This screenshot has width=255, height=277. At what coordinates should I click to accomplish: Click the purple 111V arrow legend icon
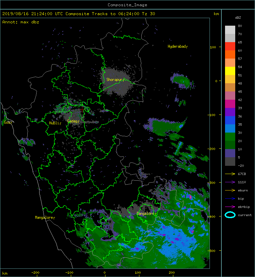click(230, 182)
